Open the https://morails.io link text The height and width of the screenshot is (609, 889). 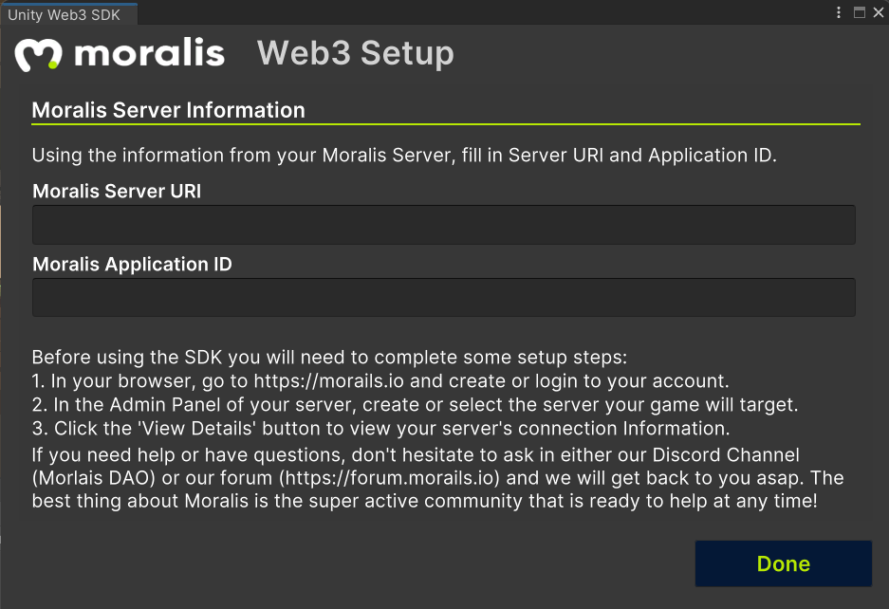point(328,381)
